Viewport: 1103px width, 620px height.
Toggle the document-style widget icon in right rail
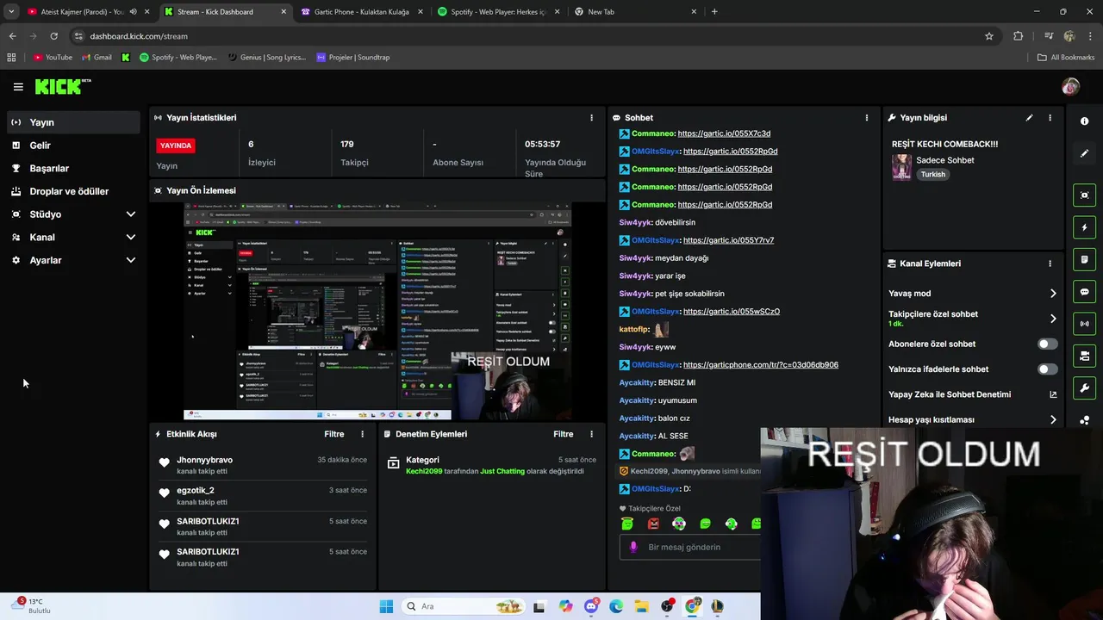(x=1084, y=259)
